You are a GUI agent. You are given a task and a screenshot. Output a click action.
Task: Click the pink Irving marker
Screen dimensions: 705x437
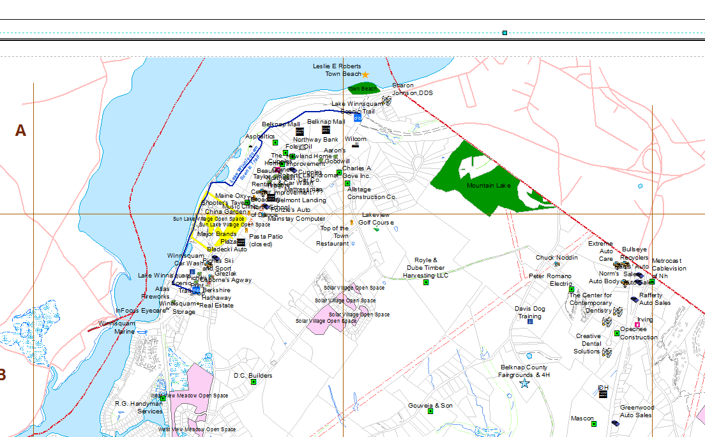(637, 324)
